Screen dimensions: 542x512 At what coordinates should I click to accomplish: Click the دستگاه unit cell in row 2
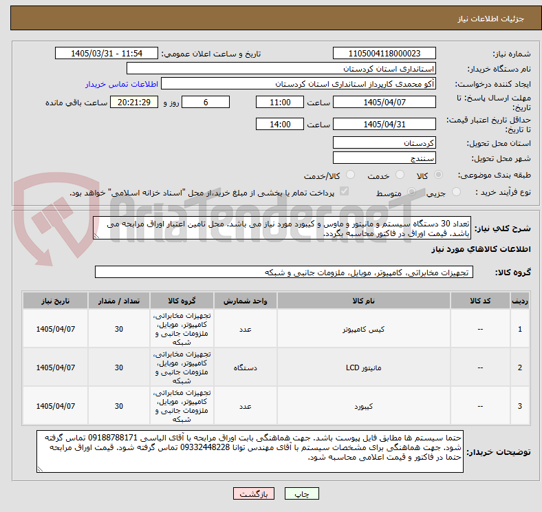coord(246,367)
